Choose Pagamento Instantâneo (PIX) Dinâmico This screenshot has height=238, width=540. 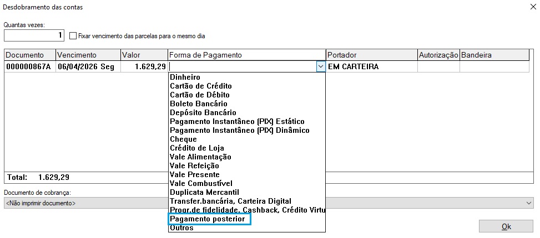[239, 131]
